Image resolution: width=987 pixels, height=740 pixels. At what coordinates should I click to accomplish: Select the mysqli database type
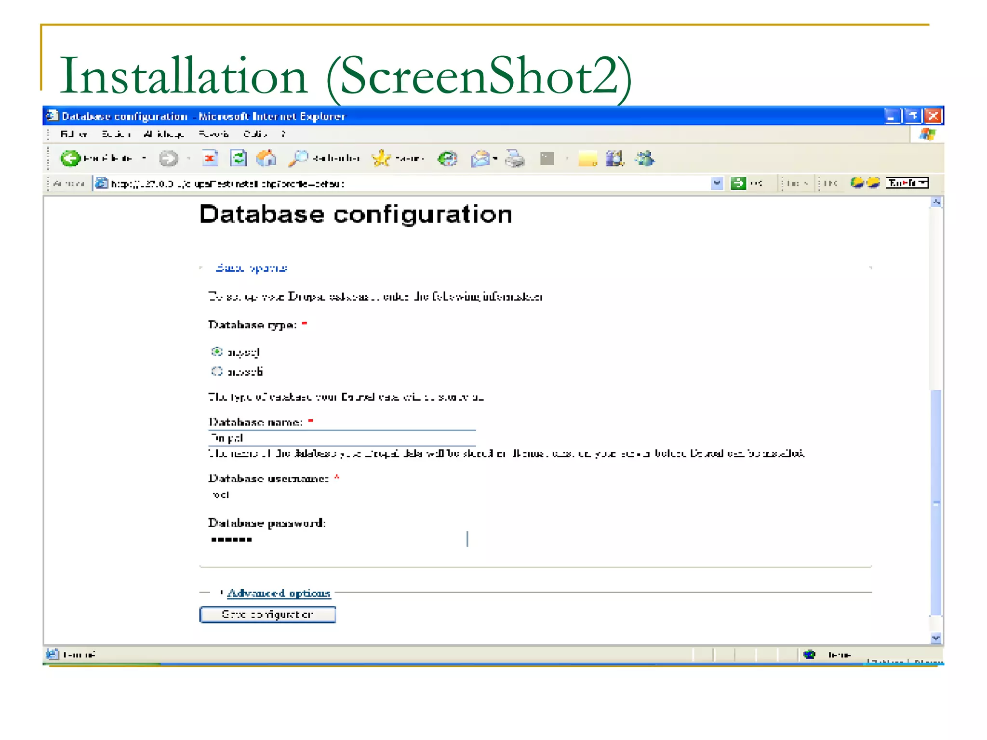[217, 371]
